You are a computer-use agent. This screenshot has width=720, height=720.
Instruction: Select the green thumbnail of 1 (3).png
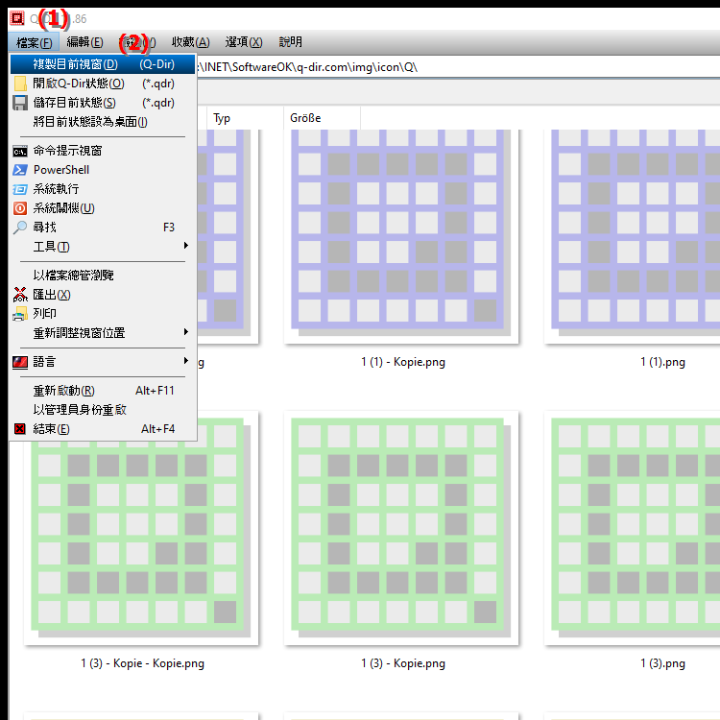point(632,528)
